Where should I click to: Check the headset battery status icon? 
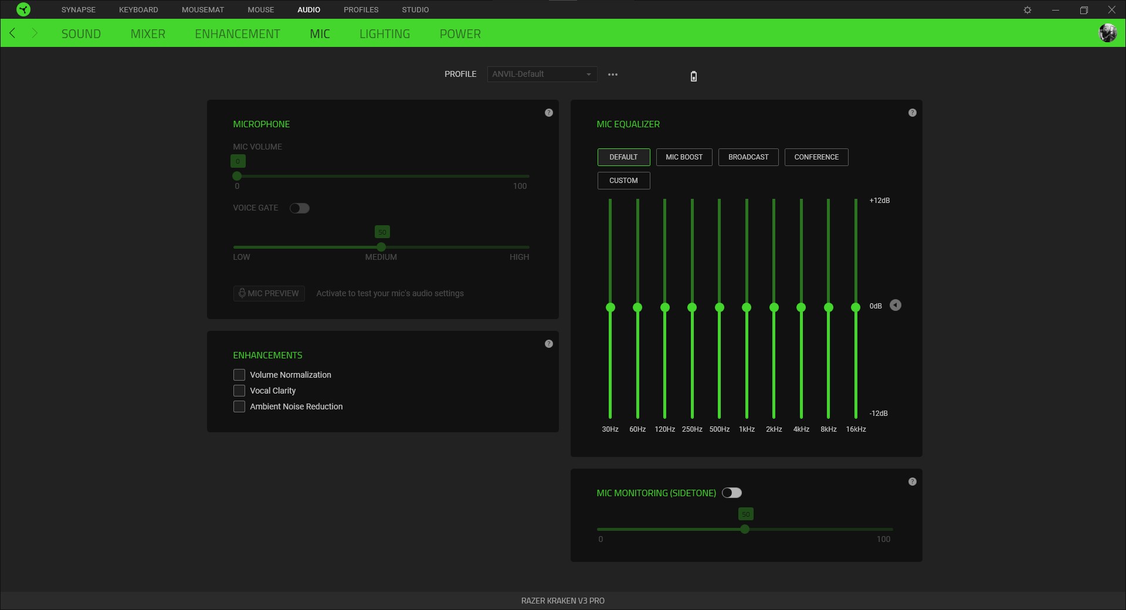click(x=693, y=76)
